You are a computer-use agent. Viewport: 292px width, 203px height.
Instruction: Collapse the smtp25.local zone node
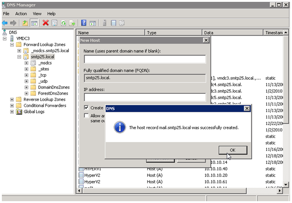(x=19, y=57)
